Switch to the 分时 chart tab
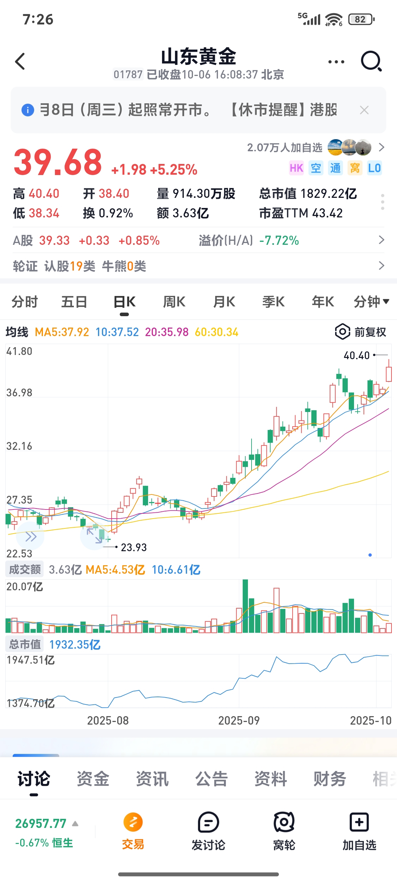Image resolution: width=397 pixels, height=884 pixels. click(25, 302)
